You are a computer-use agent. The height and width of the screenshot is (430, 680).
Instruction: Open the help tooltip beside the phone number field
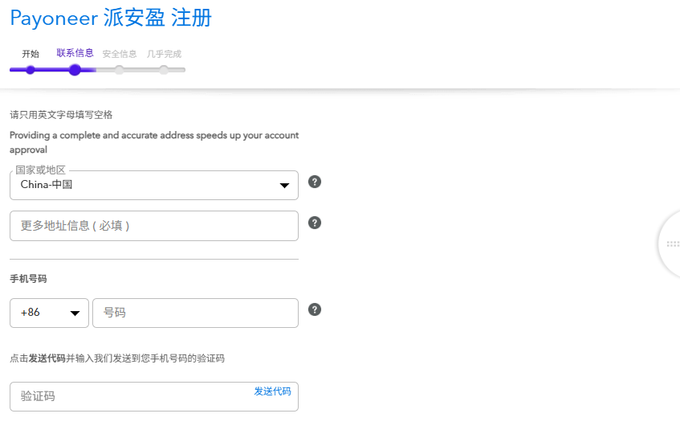[315, 309]
